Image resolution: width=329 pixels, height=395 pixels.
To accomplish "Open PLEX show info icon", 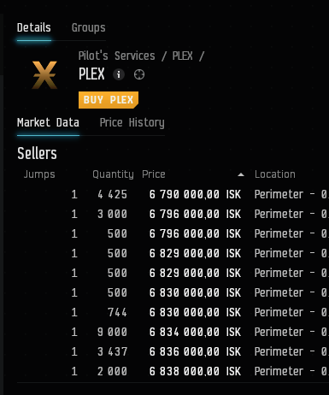I will [x=119, y=74].
